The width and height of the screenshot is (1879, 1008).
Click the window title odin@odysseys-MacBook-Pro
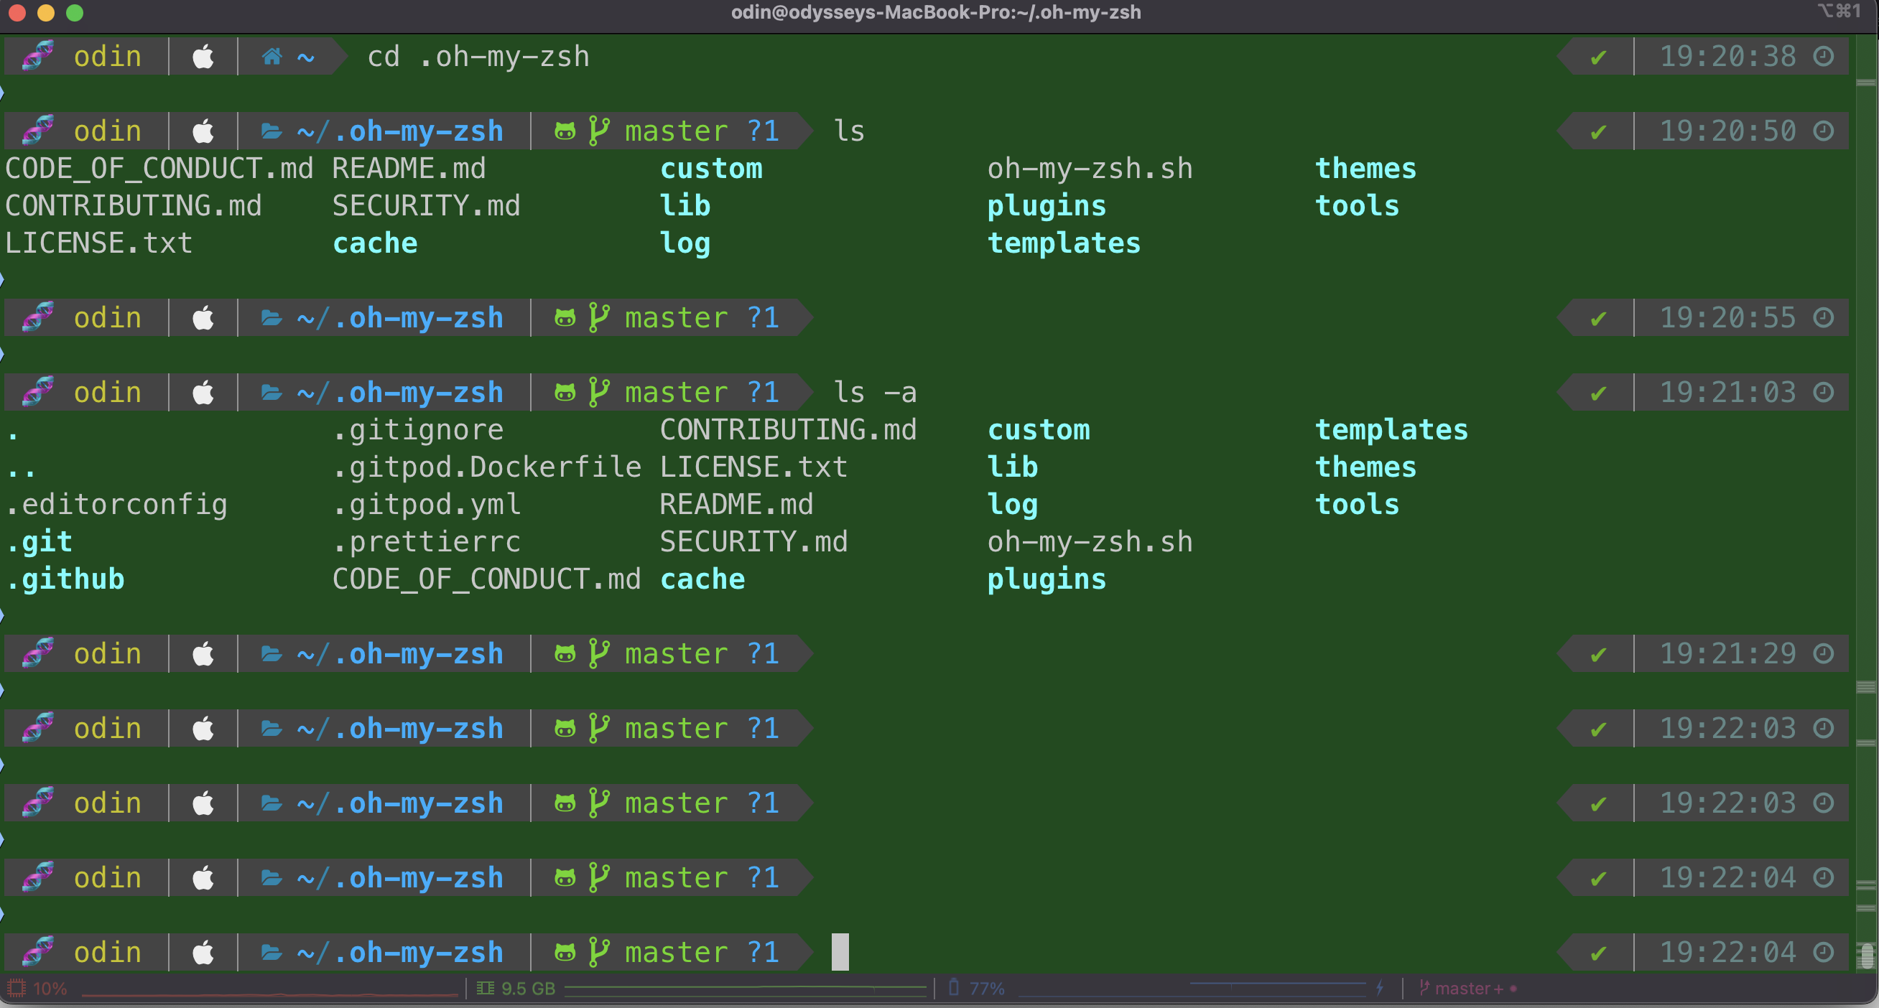936,12
